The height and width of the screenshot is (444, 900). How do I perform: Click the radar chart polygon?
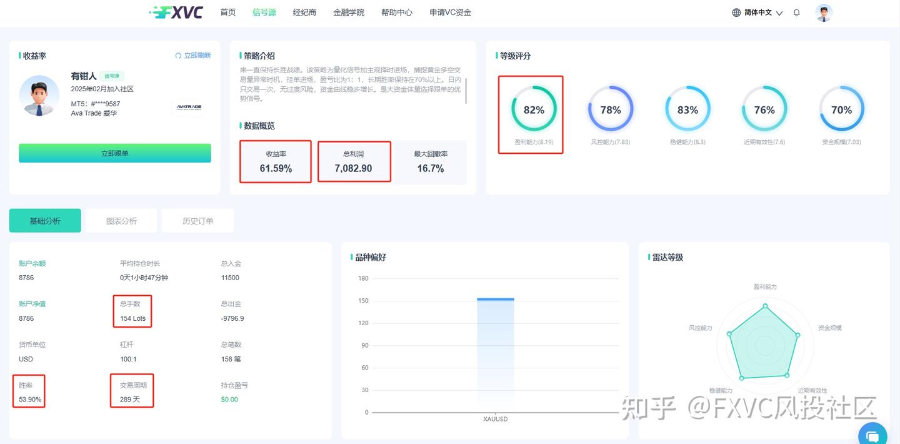click(764, 344)
